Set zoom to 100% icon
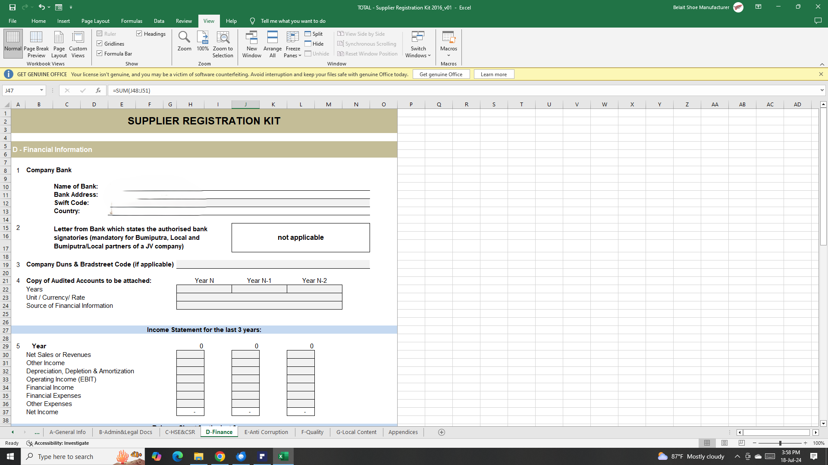Viewport: 828px width, 465px height. (203, 38)
